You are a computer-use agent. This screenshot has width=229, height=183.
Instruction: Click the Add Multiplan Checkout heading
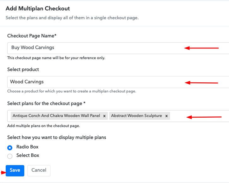pyautogui.click(x=38, y=8)
